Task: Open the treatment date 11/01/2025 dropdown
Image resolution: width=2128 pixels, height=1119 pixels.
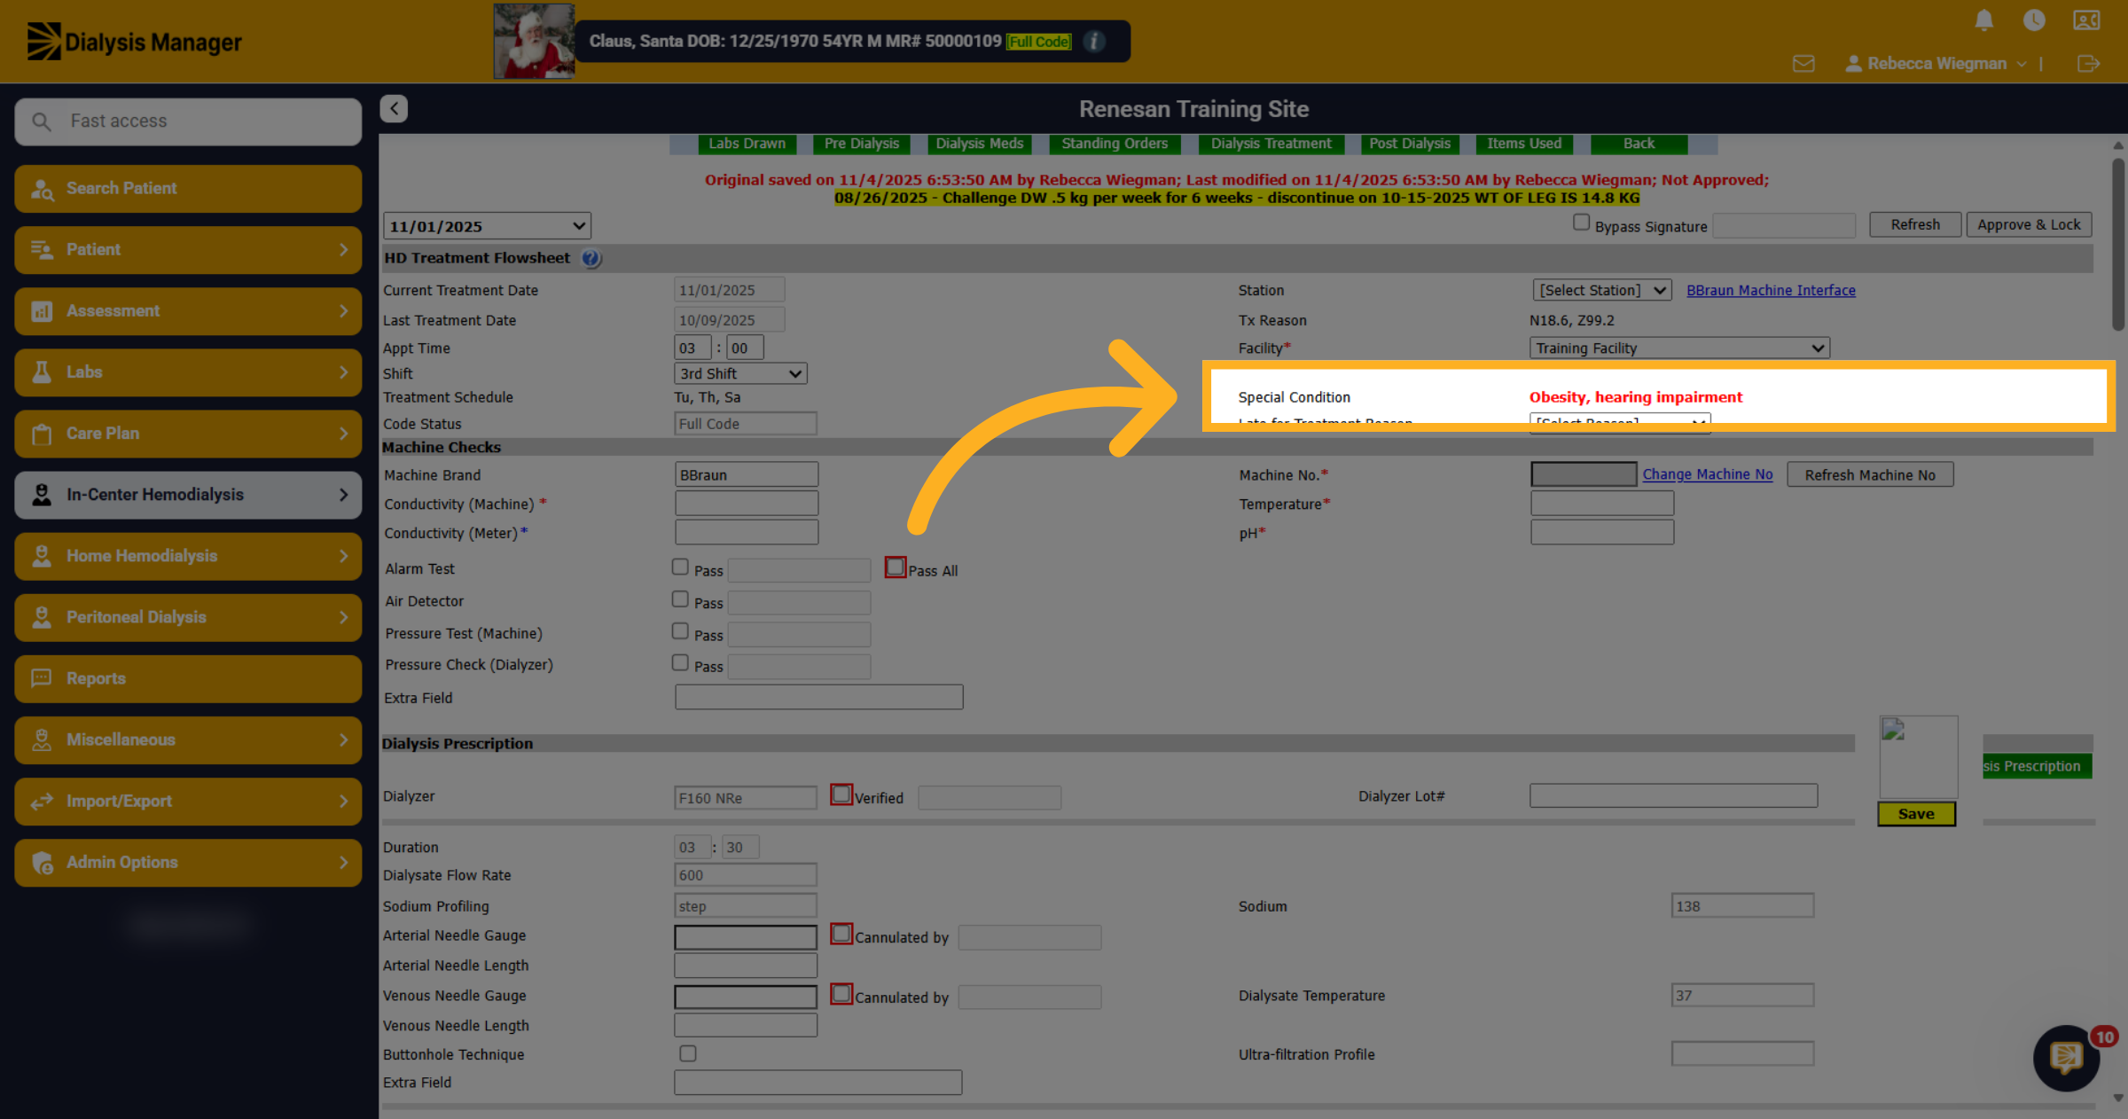Action: tap(487, 226)
